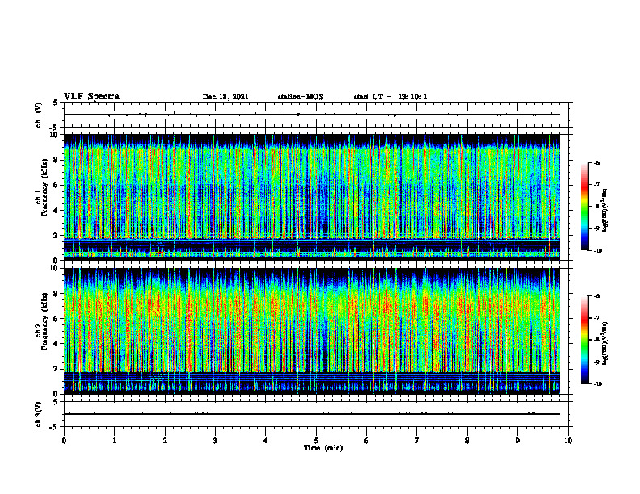Click the "10" tick on the time axis
Viewport: 640px width, 494px height.
(568, 441)
